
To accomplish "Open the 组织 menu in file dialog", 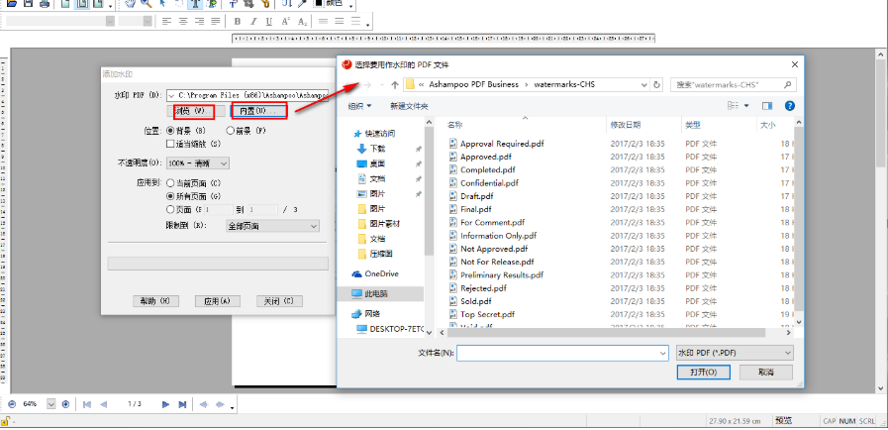I will pos(359,106).
